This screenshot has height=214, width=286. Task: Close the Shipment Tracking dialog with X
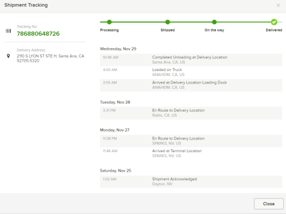tap(278, 5)
